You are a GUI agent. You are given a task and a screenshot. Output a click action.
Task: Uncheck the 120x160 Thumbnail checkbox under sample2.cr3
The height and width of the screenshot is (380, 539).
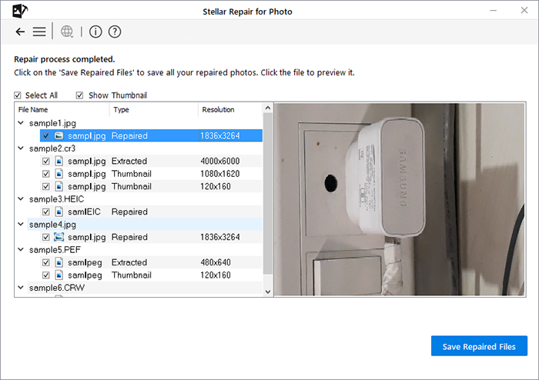click(x=45, y=186)
